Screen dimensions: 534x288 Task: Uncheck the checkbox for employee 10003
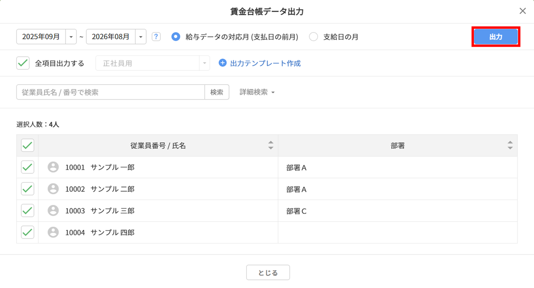click(28, 210)
